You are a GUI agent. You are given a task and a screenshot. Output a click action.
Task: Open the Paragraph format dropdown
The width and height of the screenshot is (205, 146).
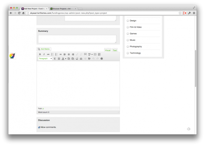(x=45, y=58)
